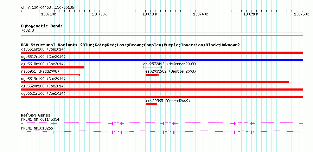Image resolution: width=313 pixels, height=152 pixels.
Task: Open the nsv5951 (Kidd2008) variant label
Action: coord(40,71)
